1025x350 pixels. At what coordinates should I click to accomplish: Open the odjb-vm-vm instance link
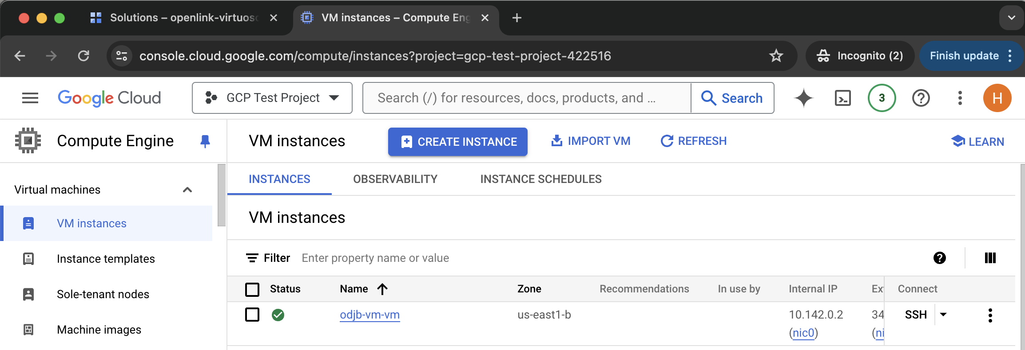pyautogui.click(x=369, y=315)
